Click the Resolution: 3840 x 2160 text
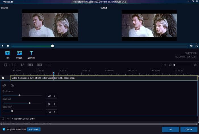 click(23, 119)
